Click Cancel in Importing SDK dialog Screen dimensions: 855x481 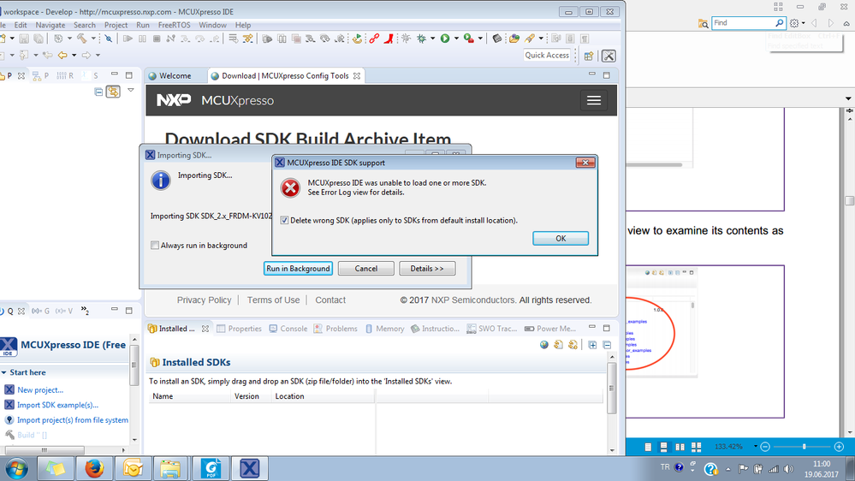click(x=366, y=268)
